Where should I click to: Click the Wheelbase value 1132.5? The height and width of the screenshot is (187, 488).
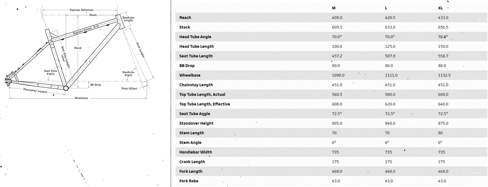tap(444, 75)
